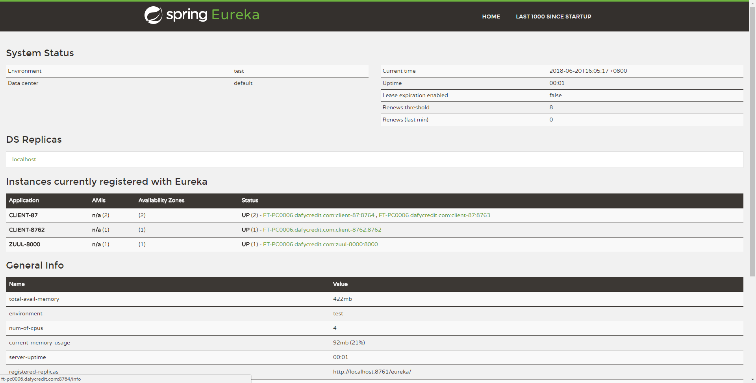Select the 'false' lease expiration value

pos(556,95)
